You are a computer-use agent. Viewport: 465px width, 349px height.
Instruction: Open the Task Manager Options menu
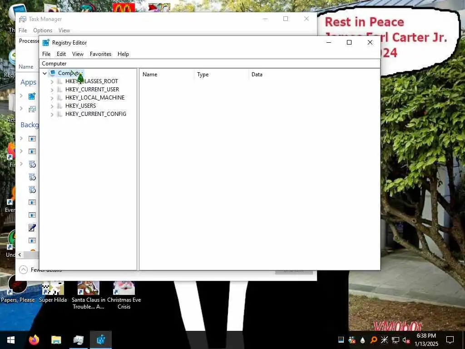[43, 30]
